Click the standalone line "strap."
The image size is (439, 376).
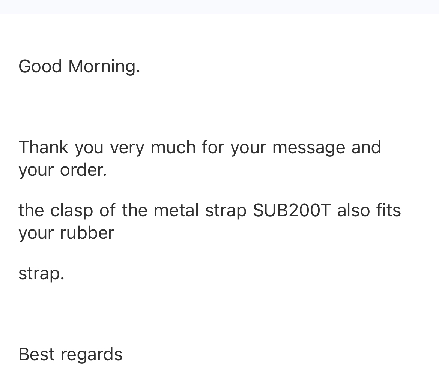(x=41, y=273)
